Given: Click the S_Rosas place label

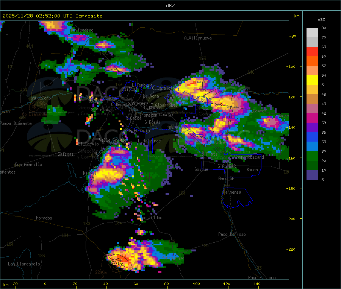Looking at the screenshot, I should [152, 122].
